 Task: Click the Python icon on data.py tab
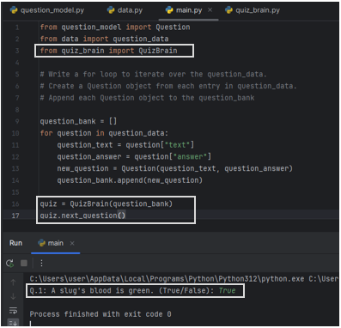coord(111,10)
